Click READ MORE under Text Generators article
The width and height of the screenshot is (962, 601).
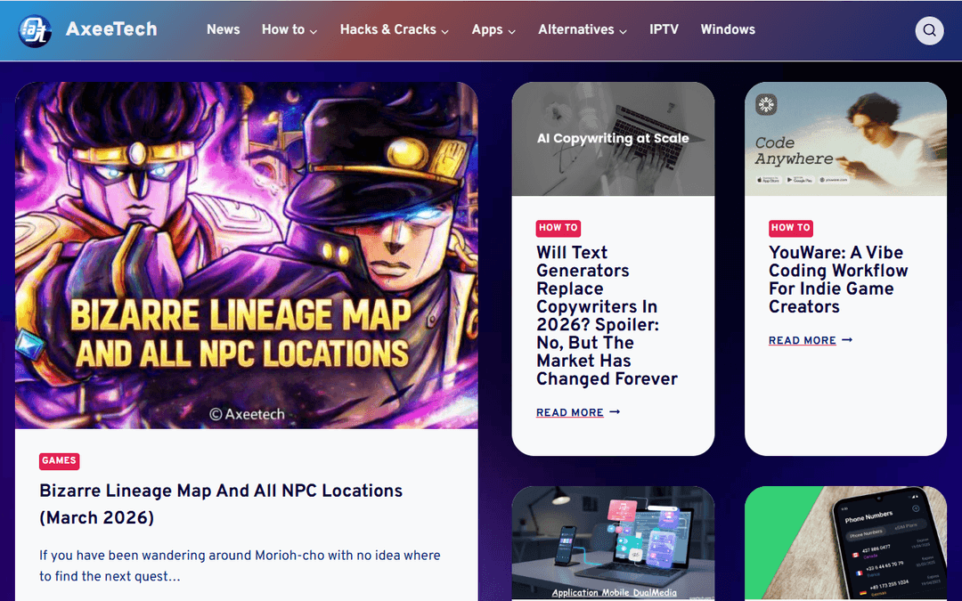[570, 413]
